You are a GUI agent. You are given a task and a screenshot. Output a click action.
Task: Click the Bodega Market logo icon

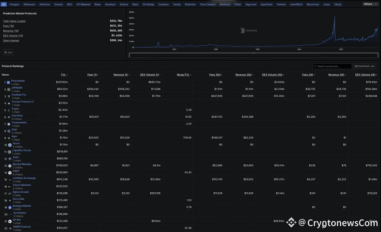9,208
